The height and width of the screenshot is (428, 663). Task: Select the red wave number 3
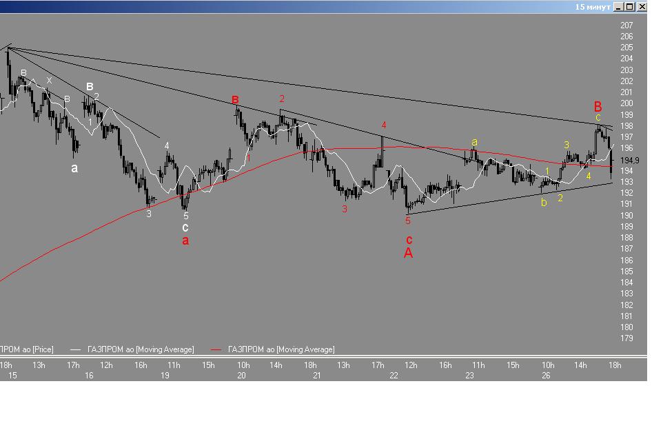click(345, 209)
